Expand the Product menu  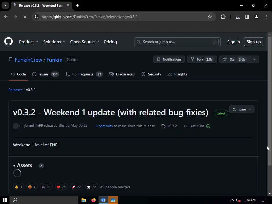click(x=29, y=42)
